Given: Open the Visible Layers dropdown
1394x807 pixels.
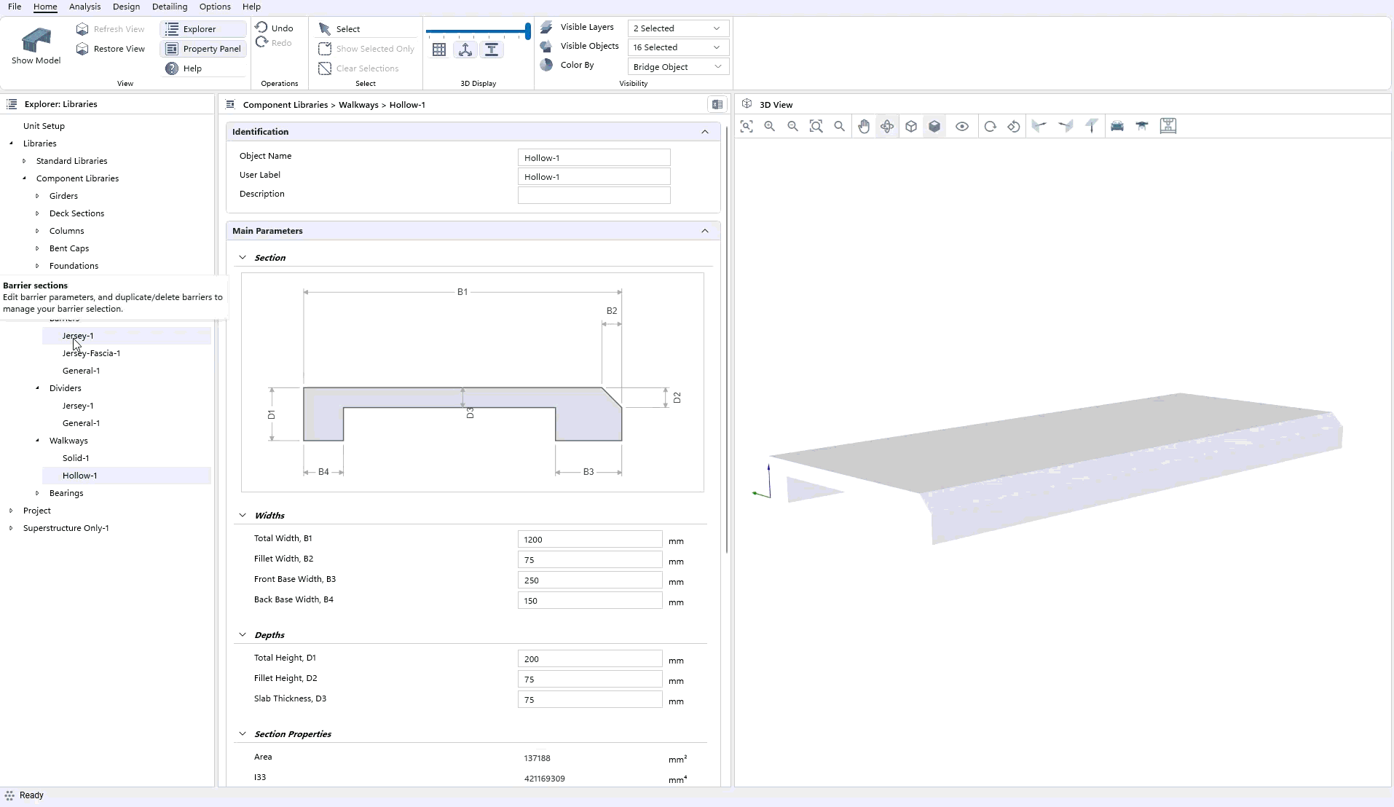Looking at the screenshot, I should click(677, 28).
